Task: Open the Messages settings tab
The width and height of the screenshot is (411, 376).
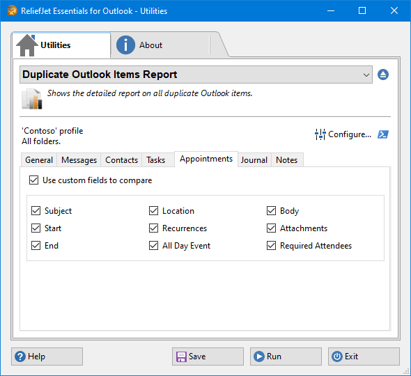Action: point(79,160)
